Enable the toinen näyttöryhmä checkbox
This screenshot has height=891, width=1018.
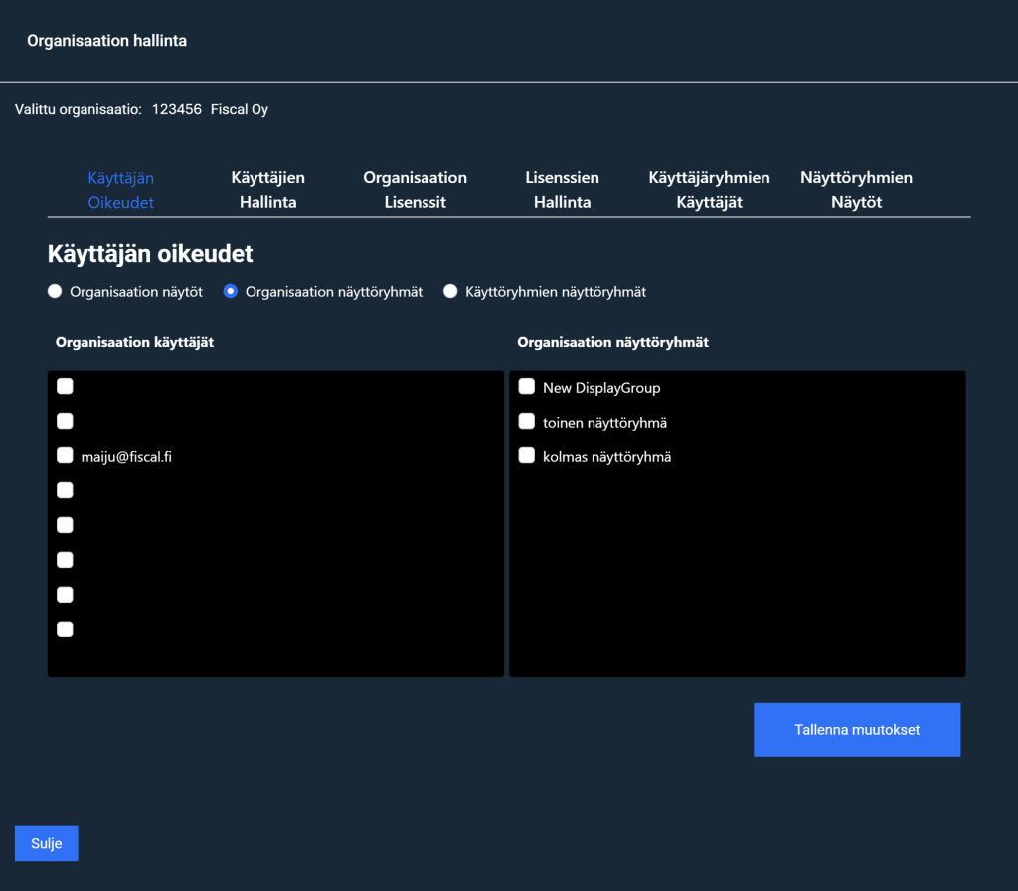coord(527,422)
